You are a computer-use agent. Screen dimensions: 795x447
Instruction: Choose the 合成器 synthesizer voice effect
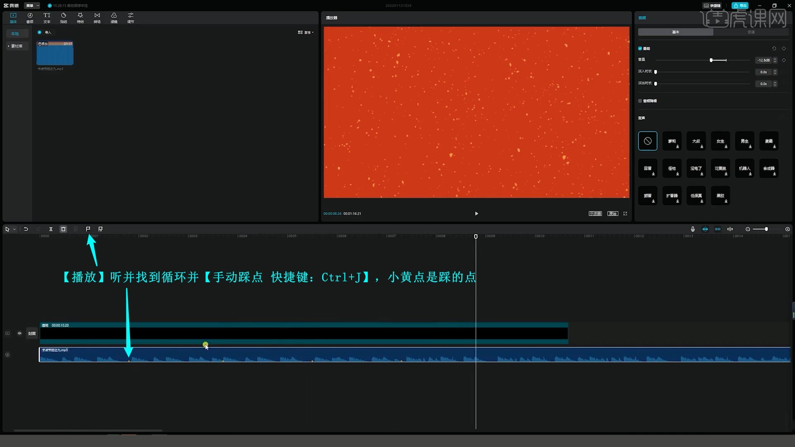click(769, 168)
